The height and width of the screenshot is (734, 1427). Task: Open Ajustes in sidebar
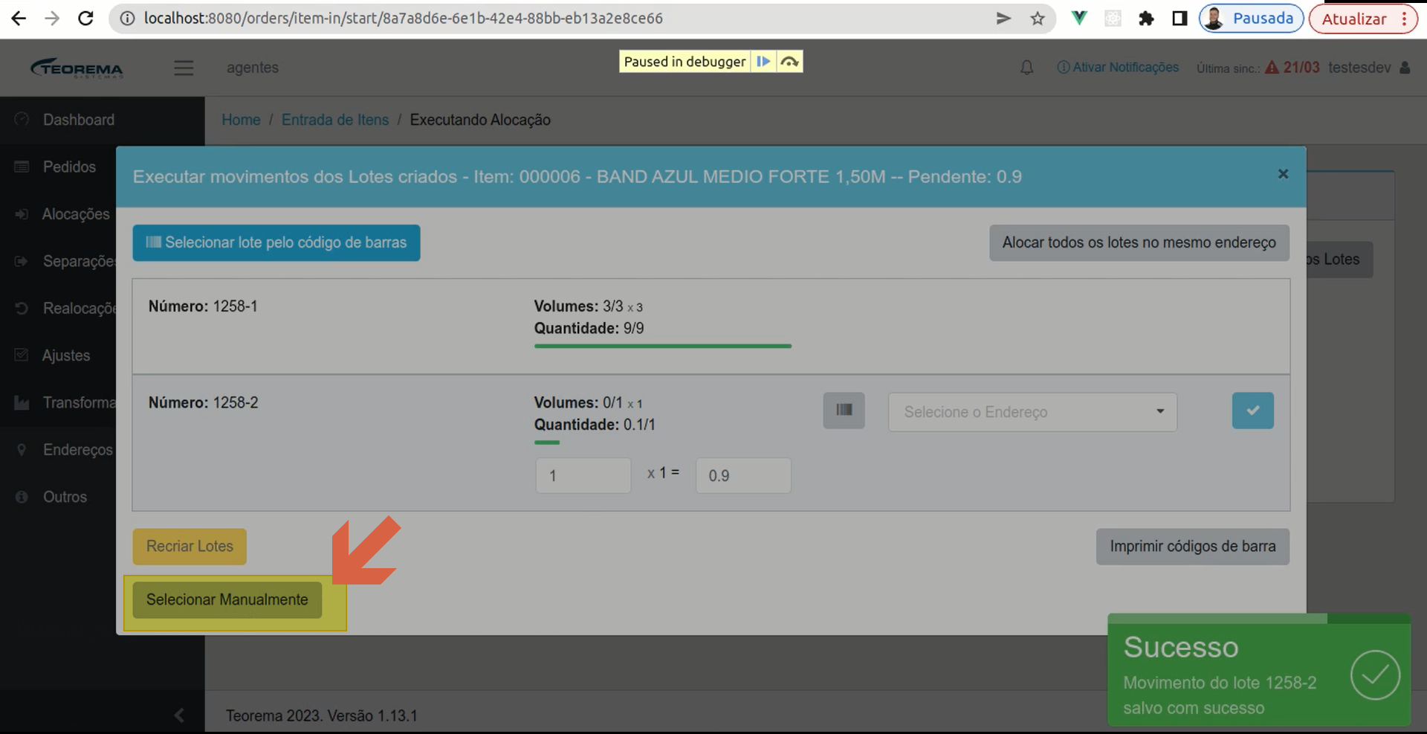(65, 355)
